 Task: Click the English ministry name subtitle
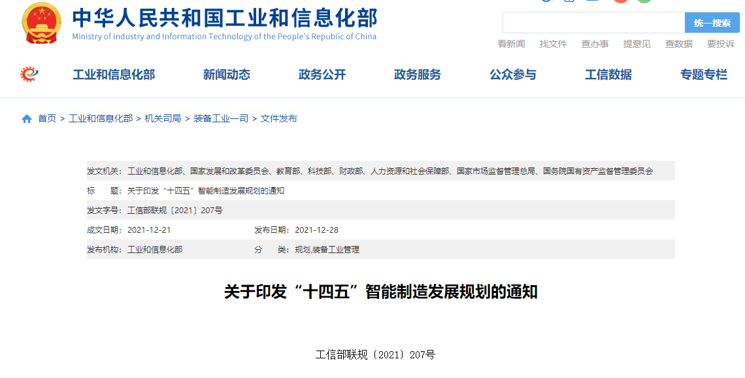pos(224,37)
